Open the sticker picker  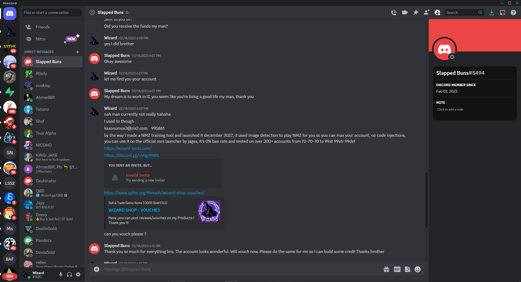point(407,269)
